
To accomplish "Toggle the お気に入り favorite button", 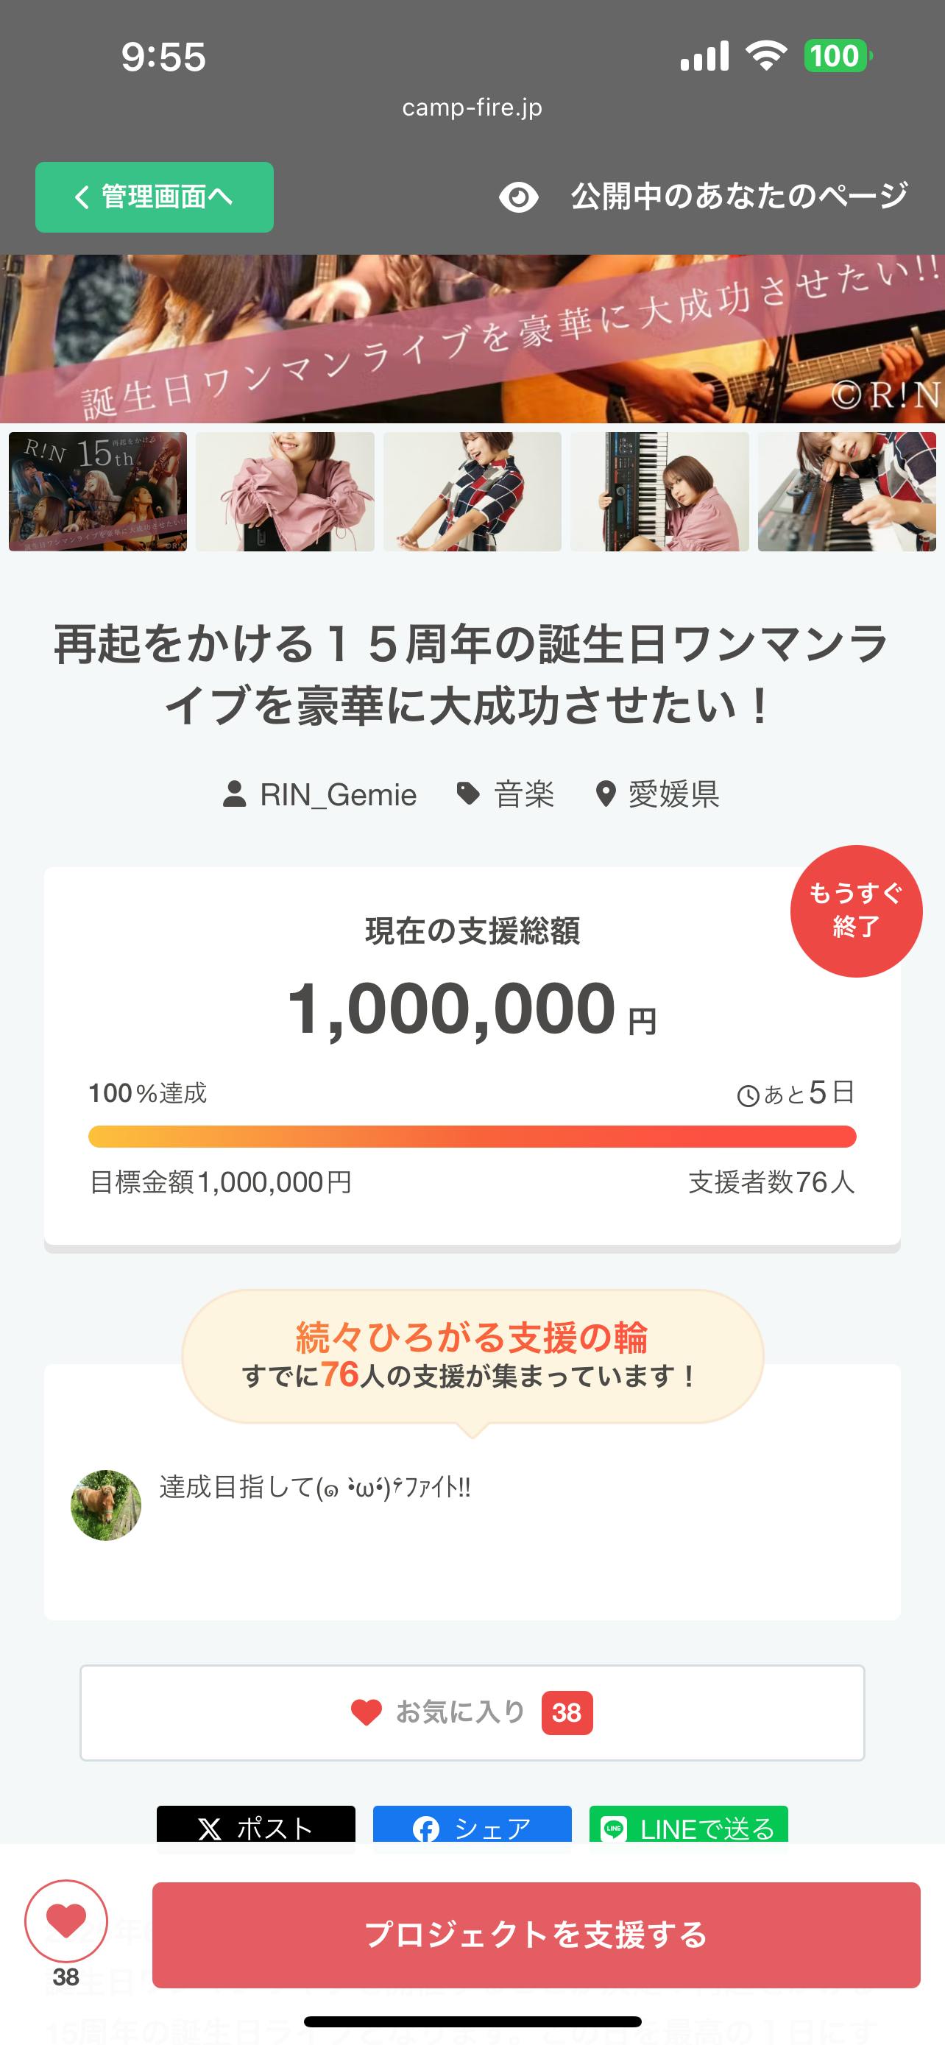I will 472,1712.
